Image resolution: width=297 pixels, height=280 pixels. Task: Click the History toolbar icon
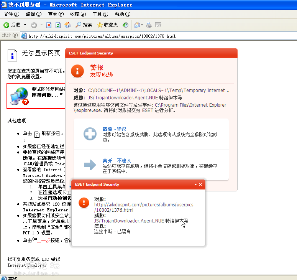(125, 25)
